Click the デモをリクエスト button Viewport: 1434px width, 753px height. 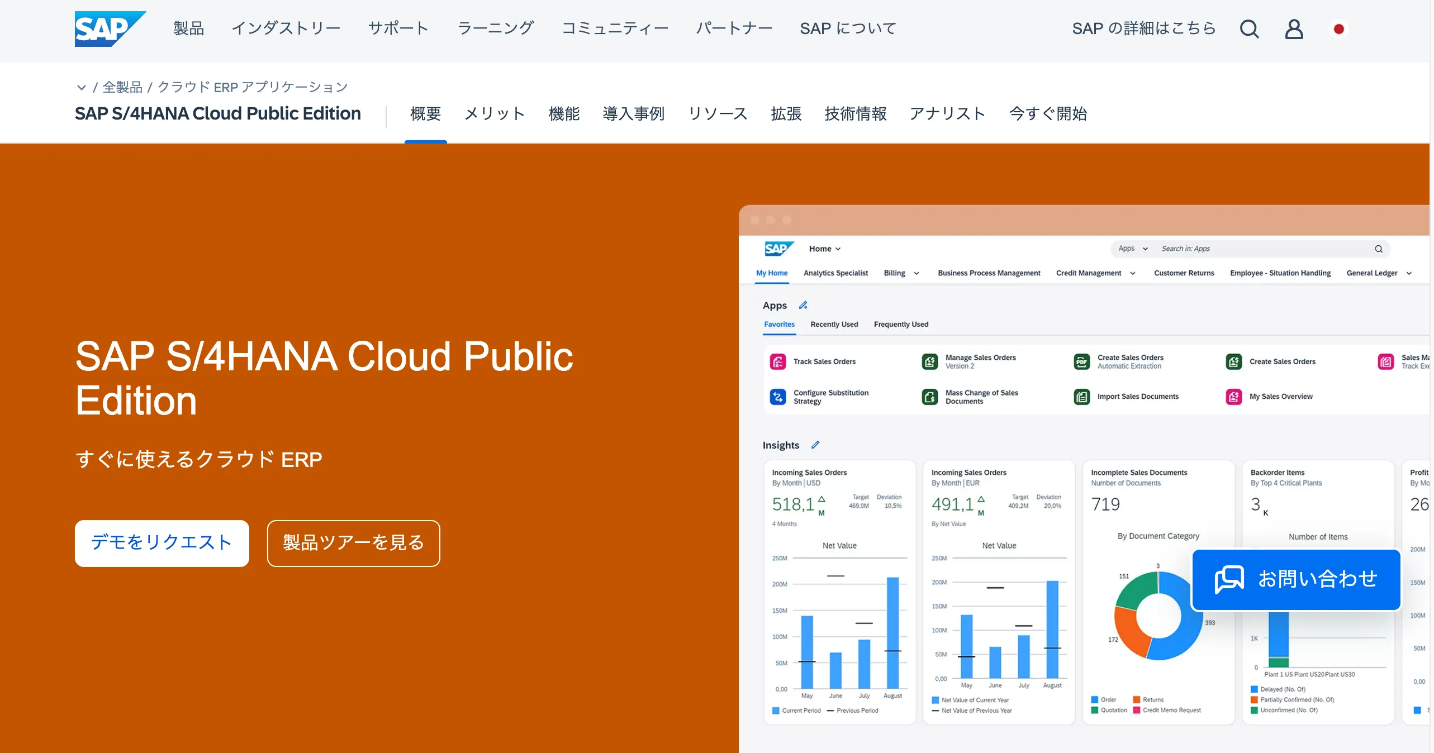pyautogui.click(x=162, y=543)
